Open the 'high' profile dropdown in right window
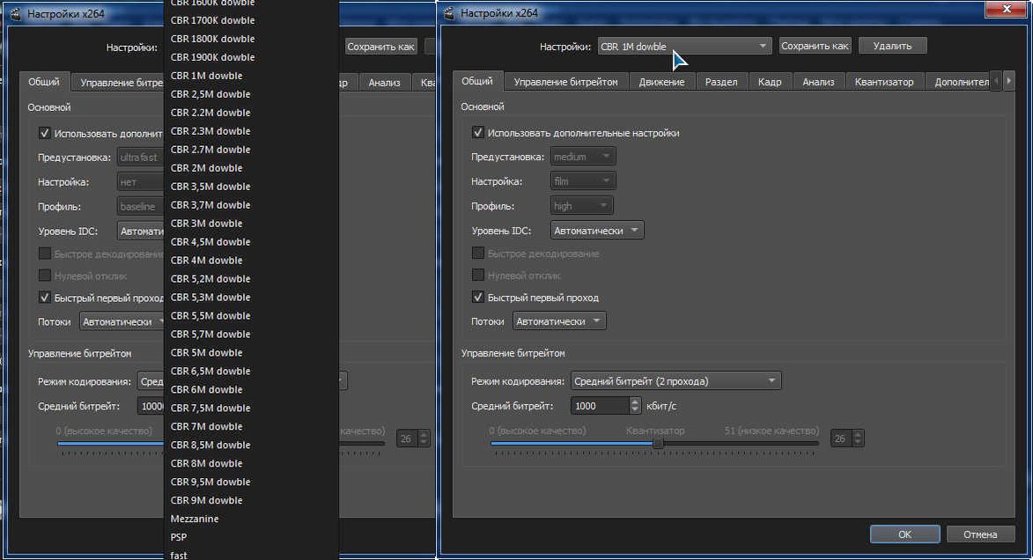1033x560 pixels. click(581, 206)
